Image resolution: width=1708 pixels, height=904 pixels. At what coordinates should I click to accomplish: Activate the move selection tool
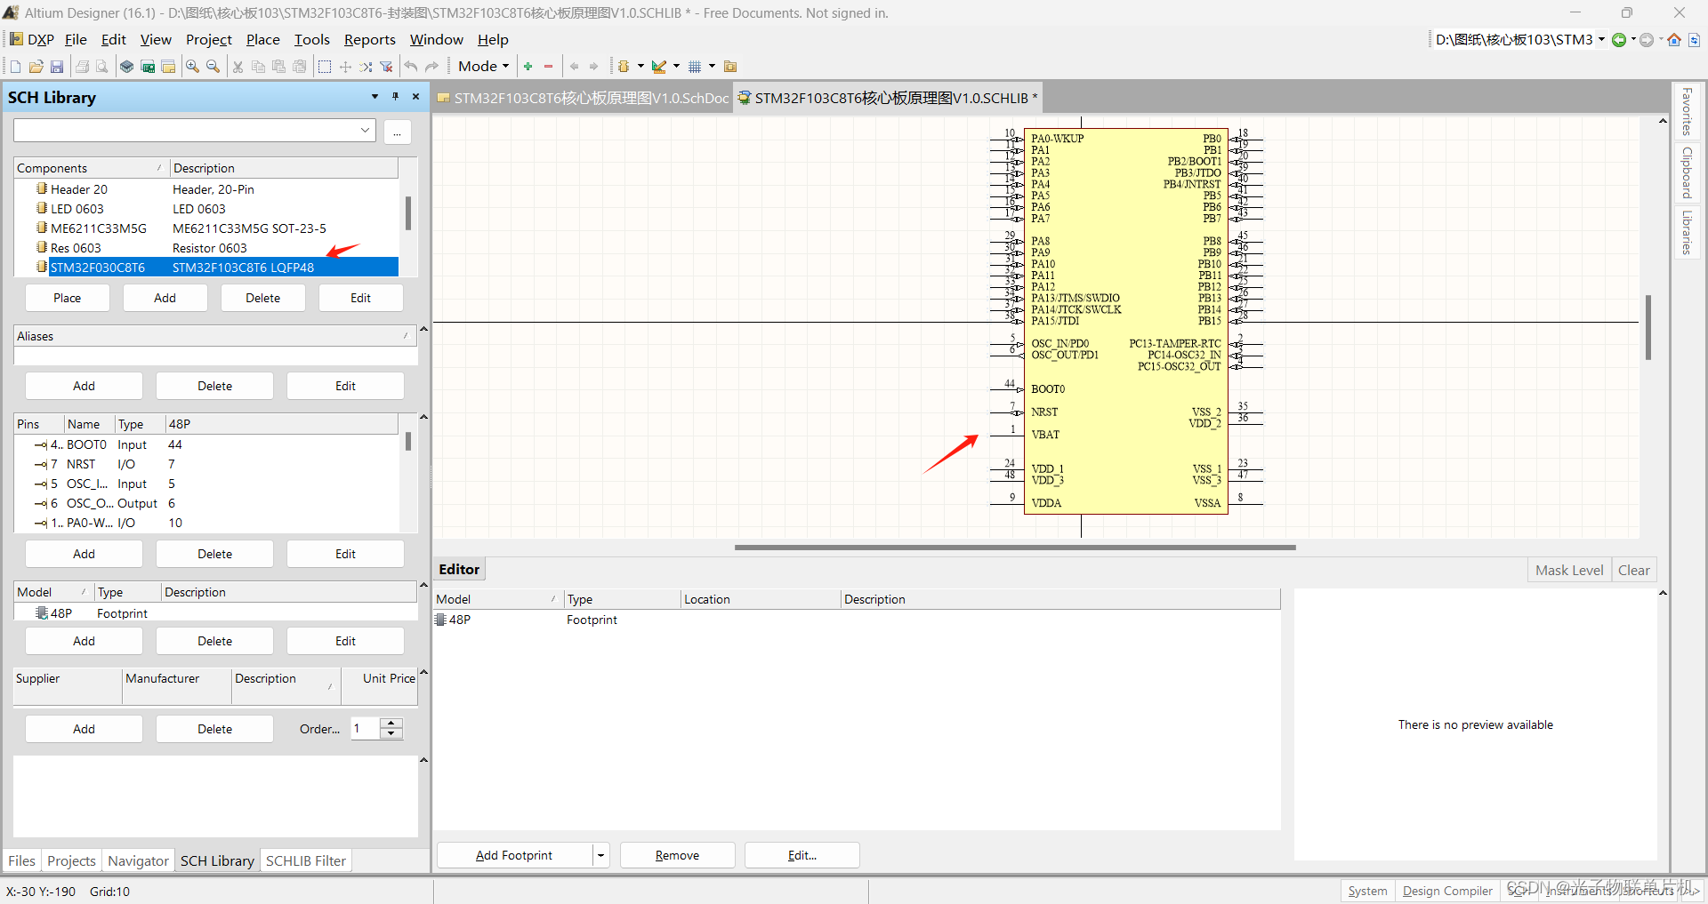click(x=345, y=67)
